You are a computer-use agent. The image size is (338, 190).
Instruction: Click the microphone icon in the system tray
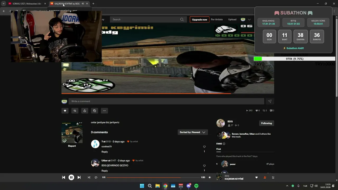(298, 186)
